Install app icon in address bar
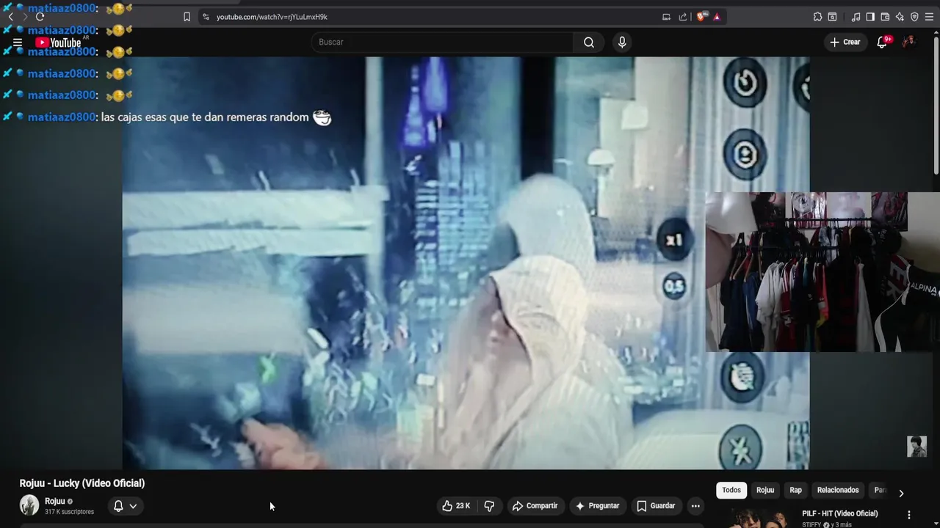940x528 pixels. point(666,17)
